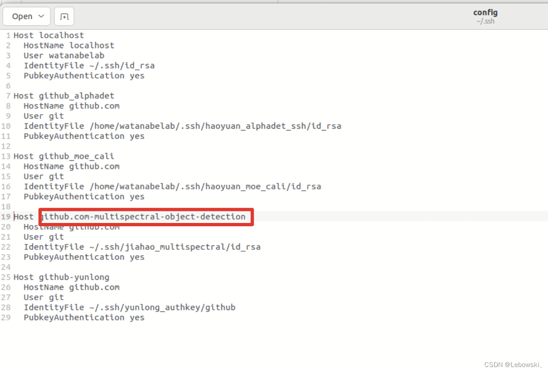
Task: Click the github.com-multispectral-object-detection host text
Action: pos(143,217)
